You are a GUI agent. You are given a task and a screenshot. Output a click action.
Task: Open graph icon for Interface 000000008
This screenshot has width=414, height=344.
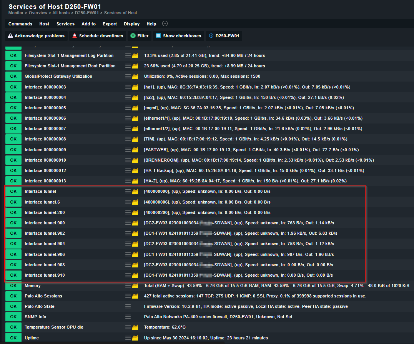pyautogui.click(x=135, y=139)
